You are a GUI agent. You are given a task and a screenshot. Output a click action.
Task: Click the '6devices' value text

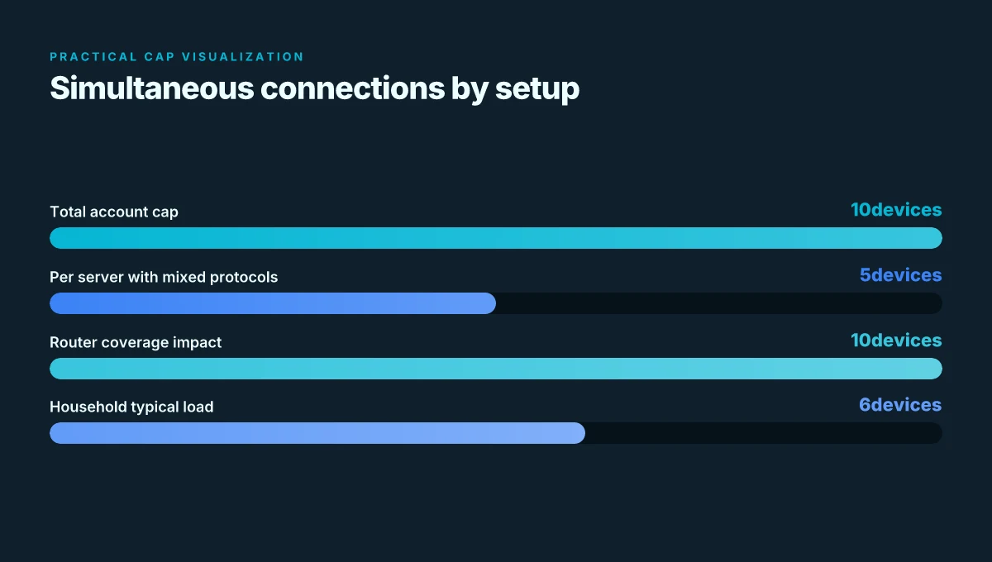900,405
